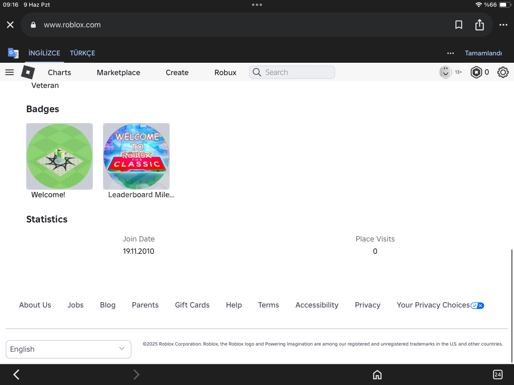This screenshot has width=514, height=385.
Task: Open the Welcome to Roblox Classic badge
Action: pyautogui.click(x=136, y=156)
